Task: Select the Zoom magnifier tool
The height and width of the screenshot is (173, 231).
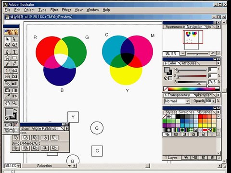Action: coord(14,103)
